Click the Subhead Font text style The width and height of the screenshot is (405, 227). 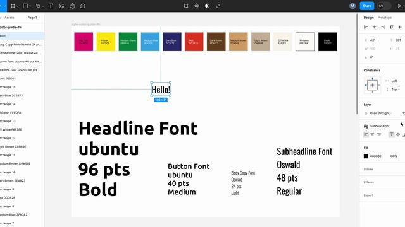coord(380,126)
